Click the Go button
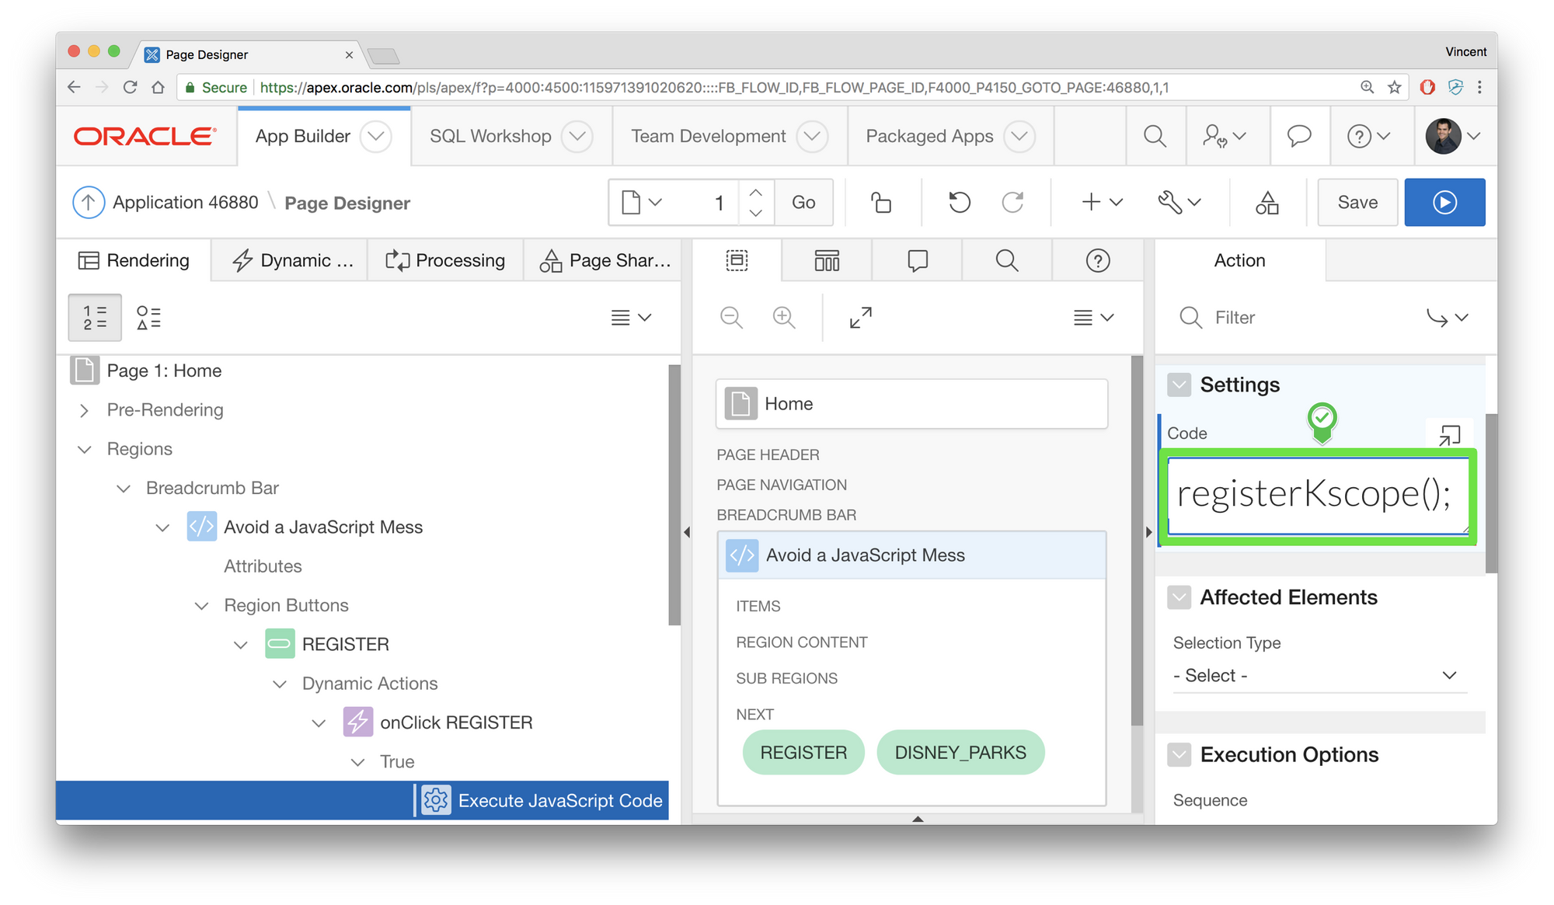The image size is (1554, 905). point(803,203)
